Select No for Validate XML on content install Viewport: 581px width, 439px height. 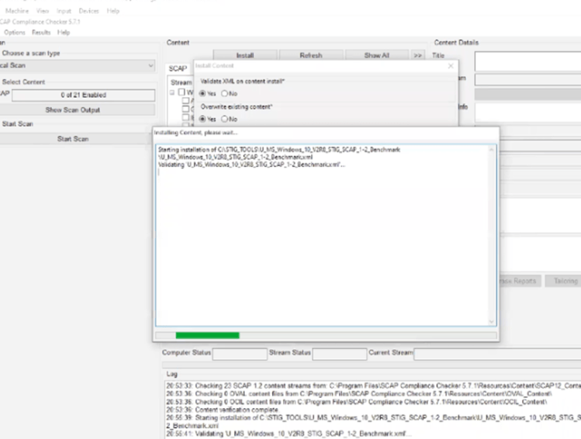pos(225,94)
